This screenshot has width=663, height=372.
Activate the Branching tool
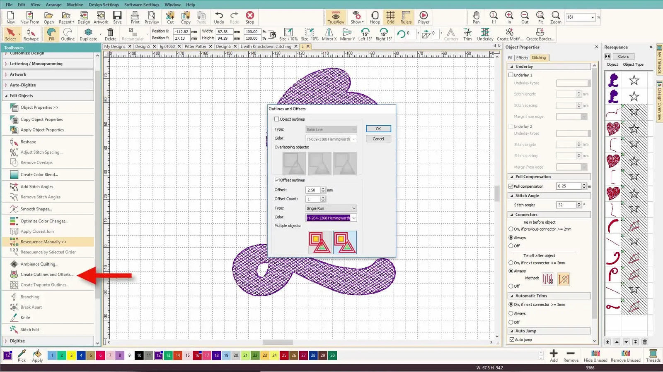click(29, 296)
